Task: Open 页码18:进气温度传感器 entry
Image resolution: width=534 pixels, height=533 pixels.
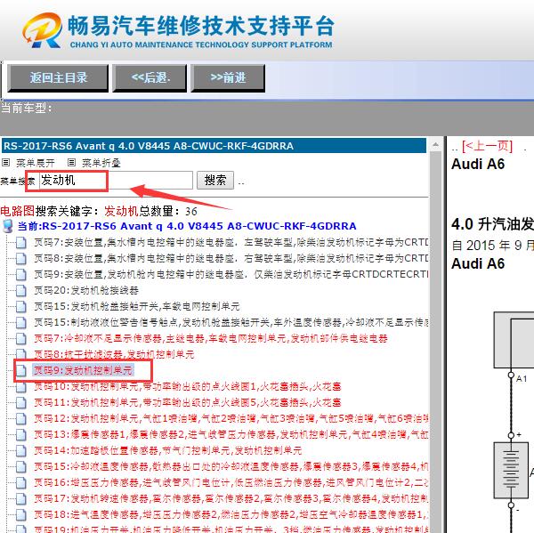Action: point(231,514)
